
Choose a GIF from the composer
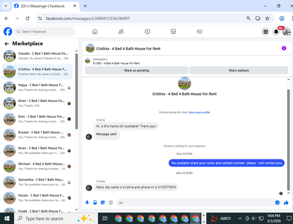point(111,202)
